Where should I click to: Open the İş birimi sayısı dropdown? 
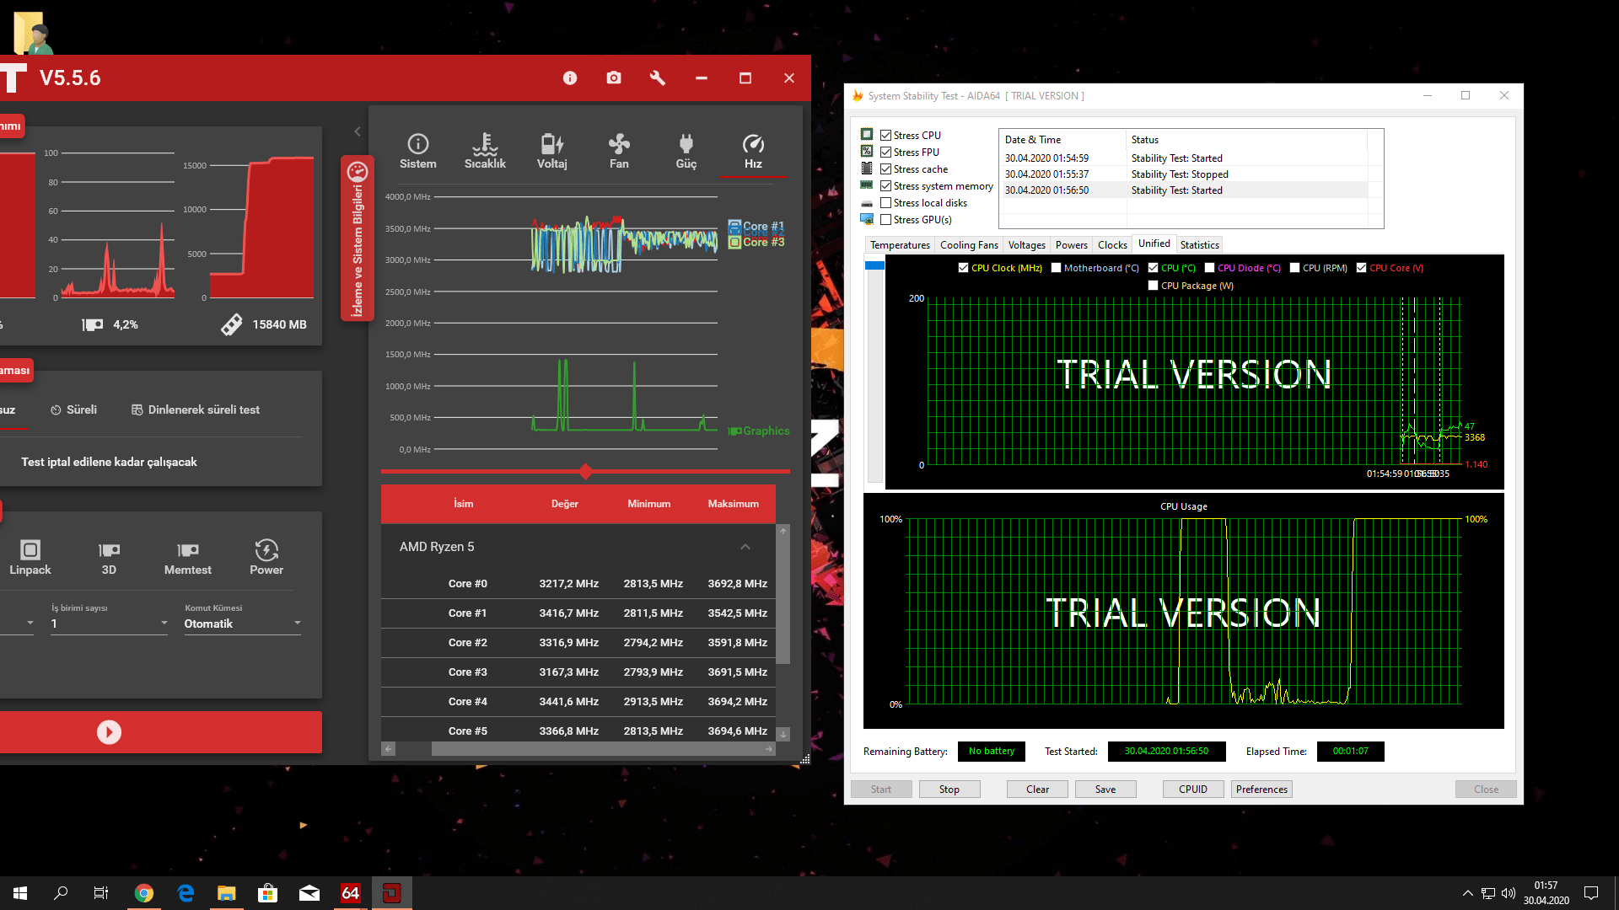[x=109, y=624]
